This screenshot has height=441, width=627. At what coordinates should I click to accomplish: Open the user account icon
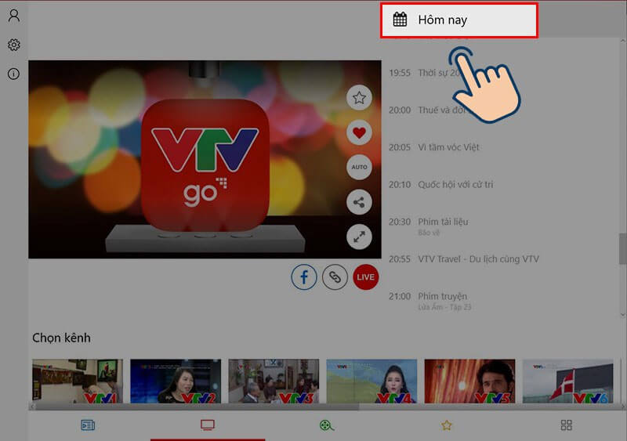[x=14, y=15]
